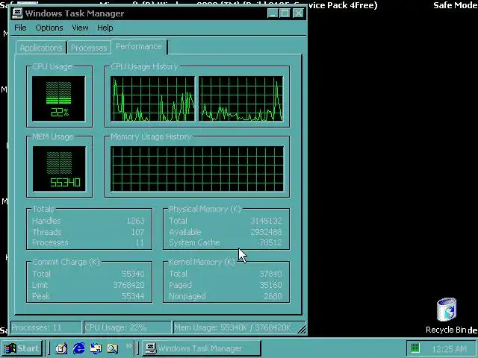Open the View menu

pos(80,28)
